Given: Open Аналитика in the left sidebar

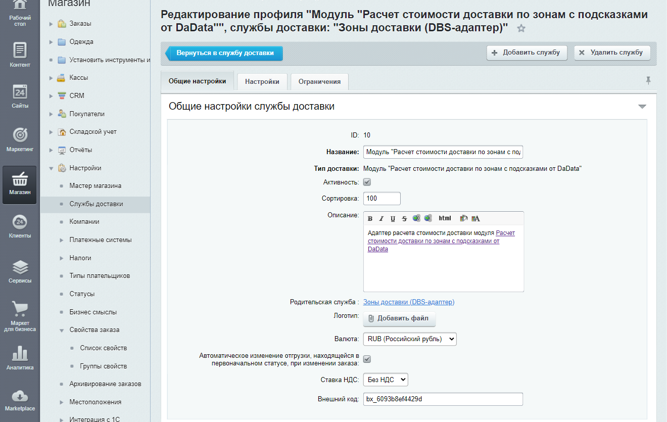Looking at the screenshot, I should [x=20, y=358].
